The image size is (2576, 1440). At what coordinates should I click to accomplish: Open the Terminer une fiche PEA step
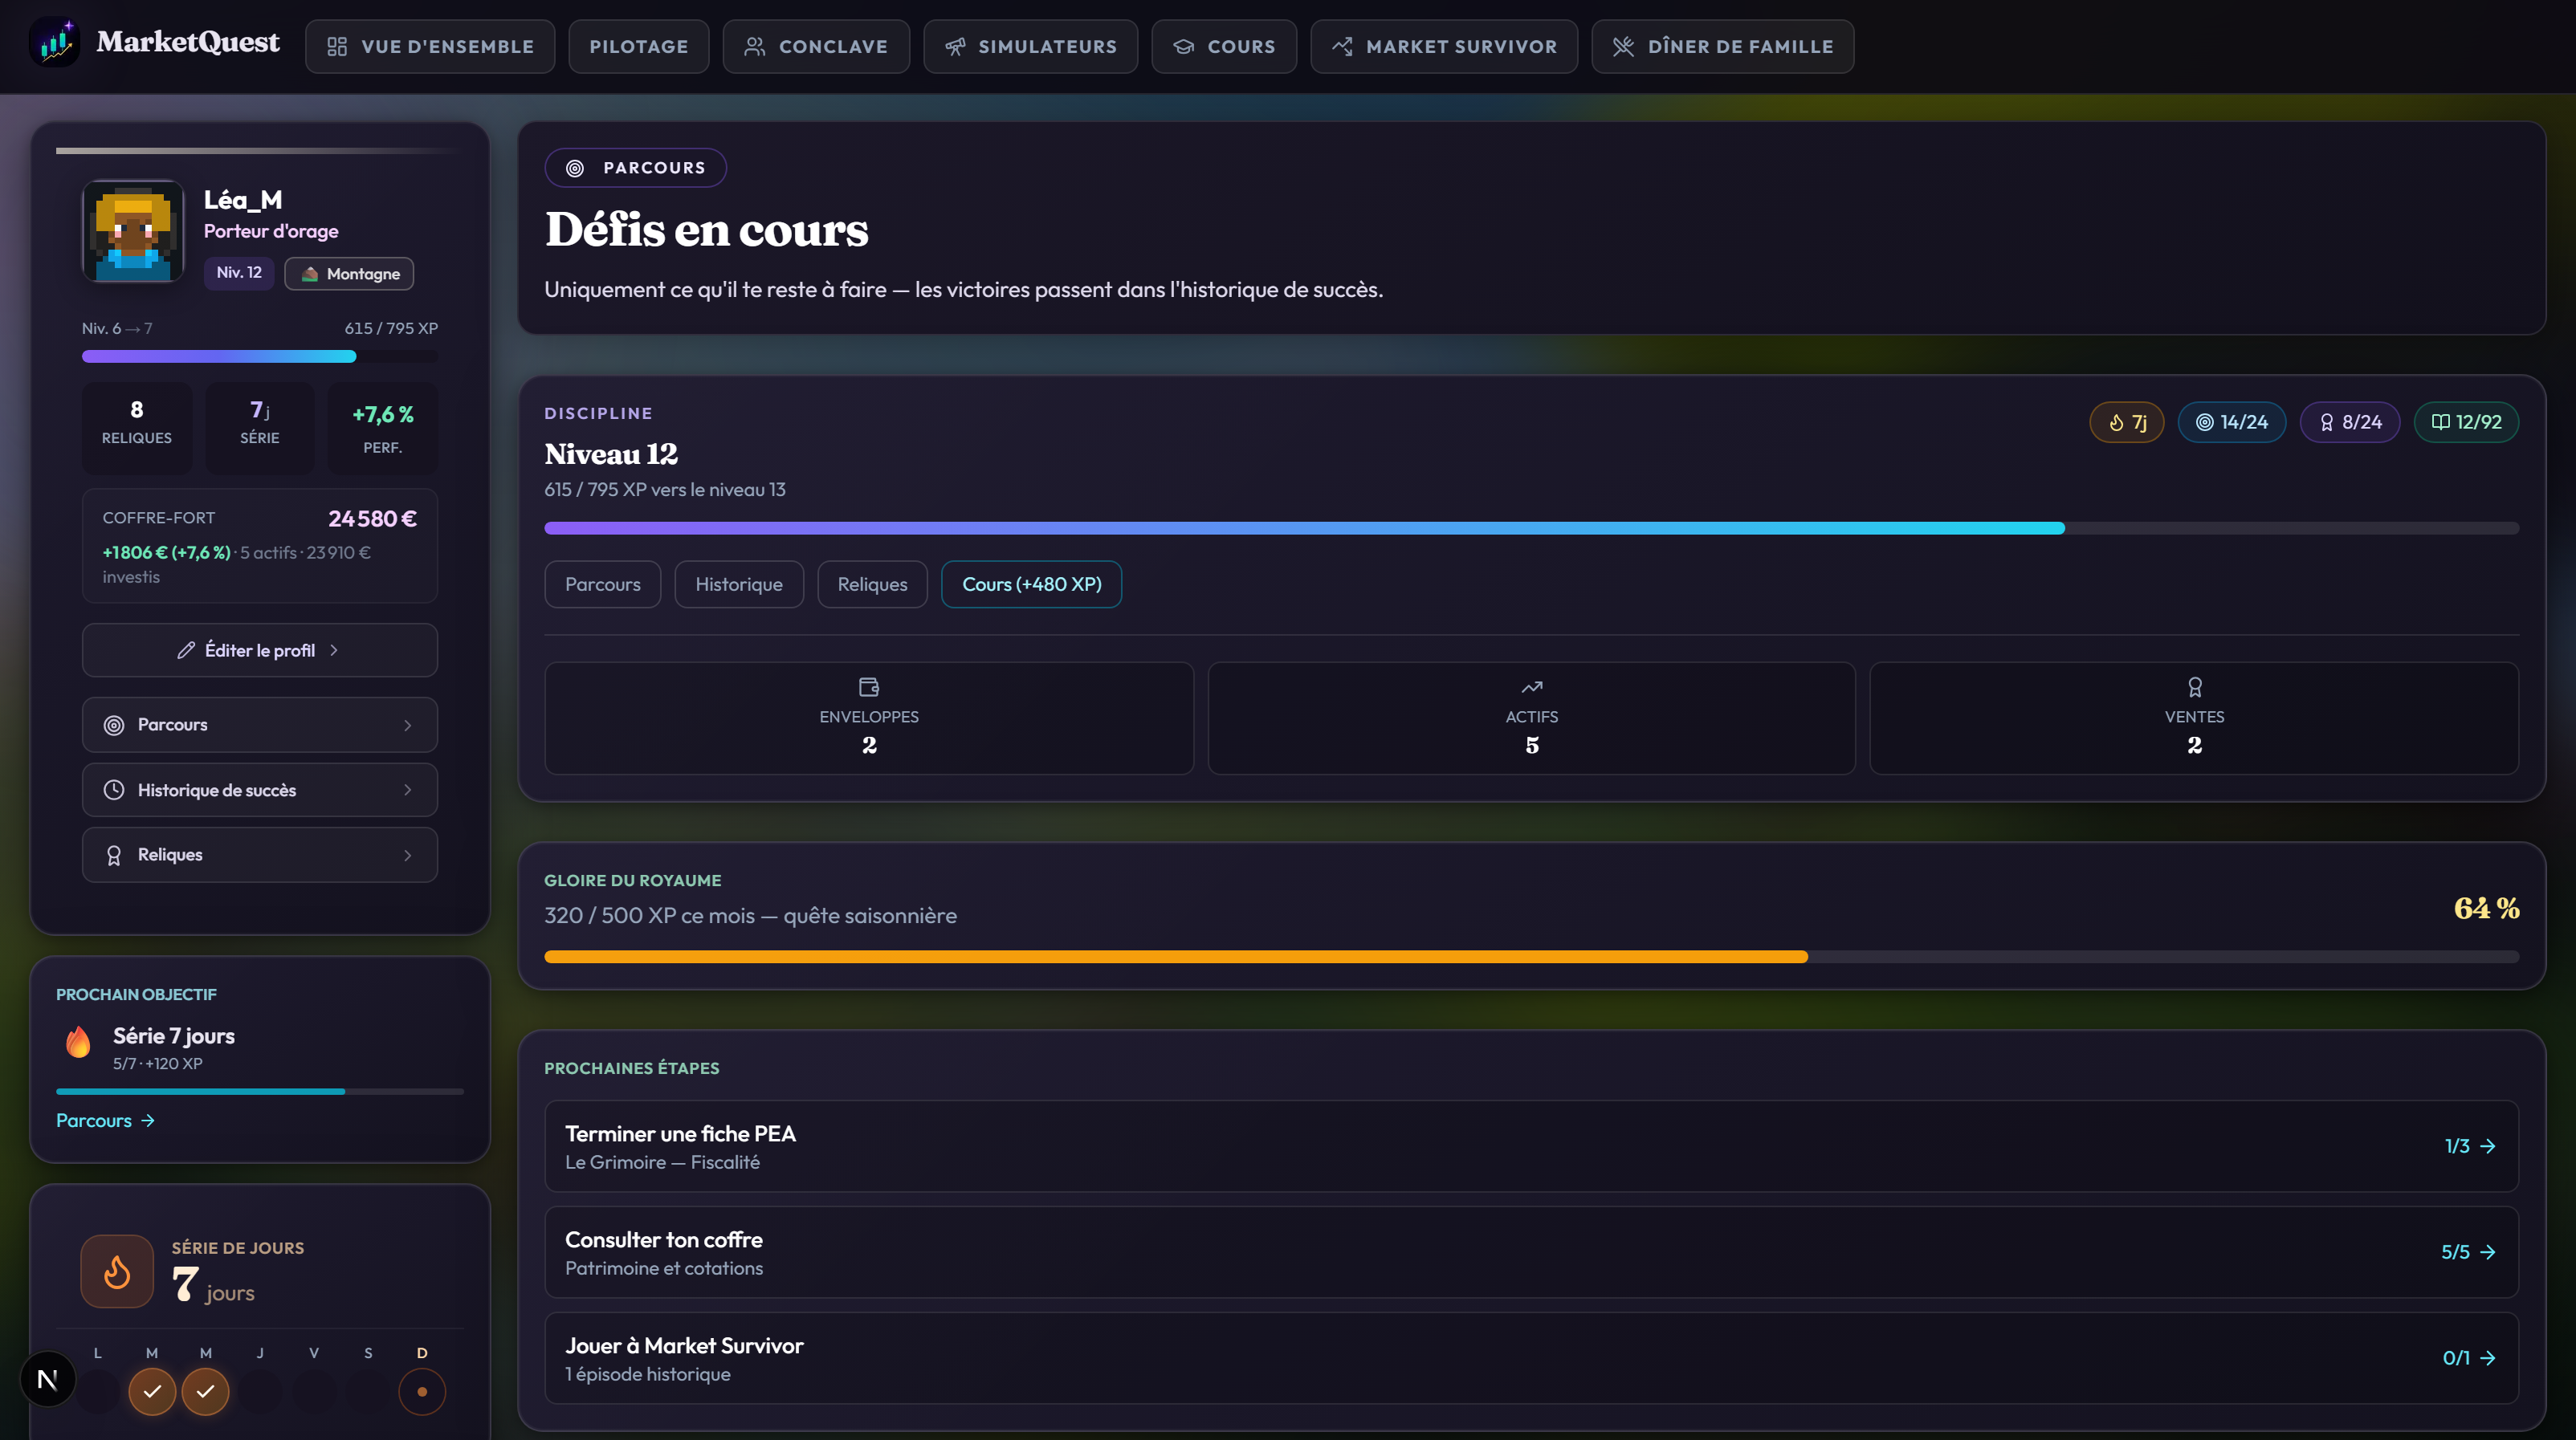tap(1531, 1146)
